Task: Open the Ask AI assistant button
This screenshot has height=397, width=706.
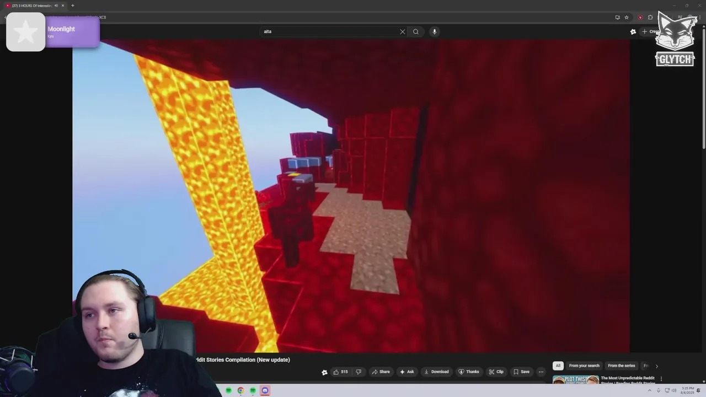Action: 407,372
